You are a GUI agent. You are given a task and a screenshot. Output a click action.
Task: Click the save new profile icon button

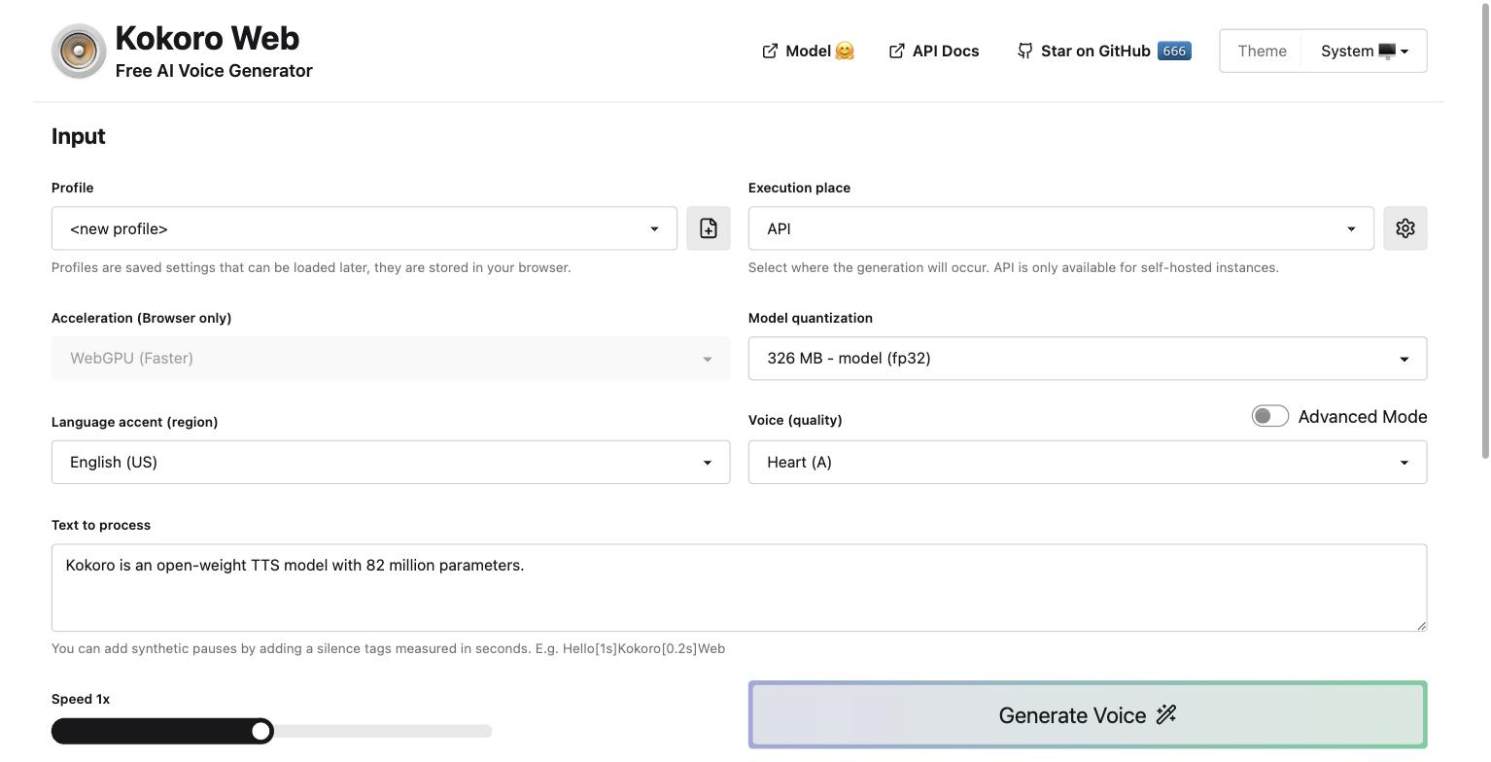tap(709, 228)
